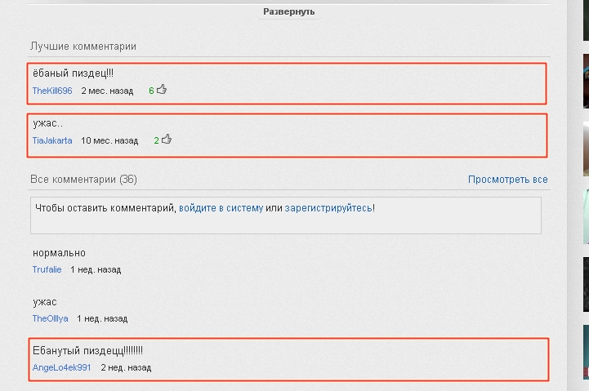Go to Trufalie's channel link

coord(47,269)
